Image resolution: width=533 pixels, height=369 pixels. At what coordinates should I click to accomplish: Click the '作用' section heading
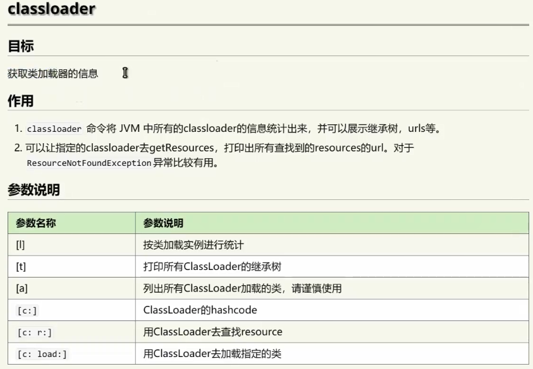pos(21,101)
